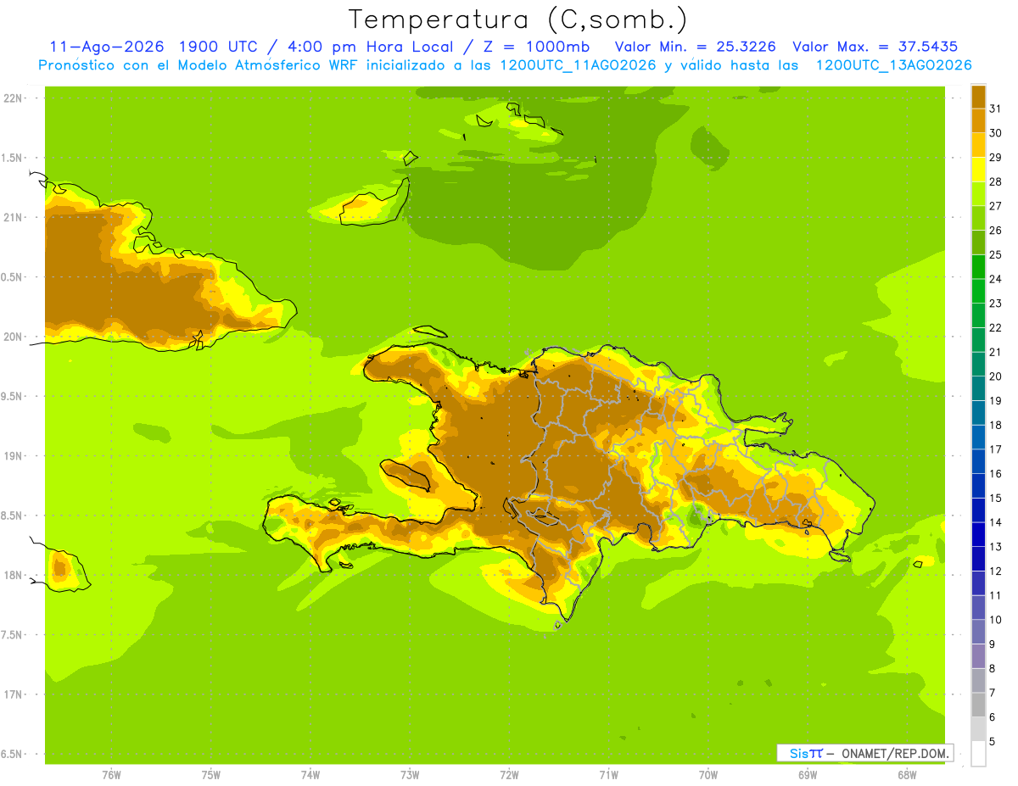
Task: Click the legend swatch between 26 and 27
Action: (x=978, y=218)
